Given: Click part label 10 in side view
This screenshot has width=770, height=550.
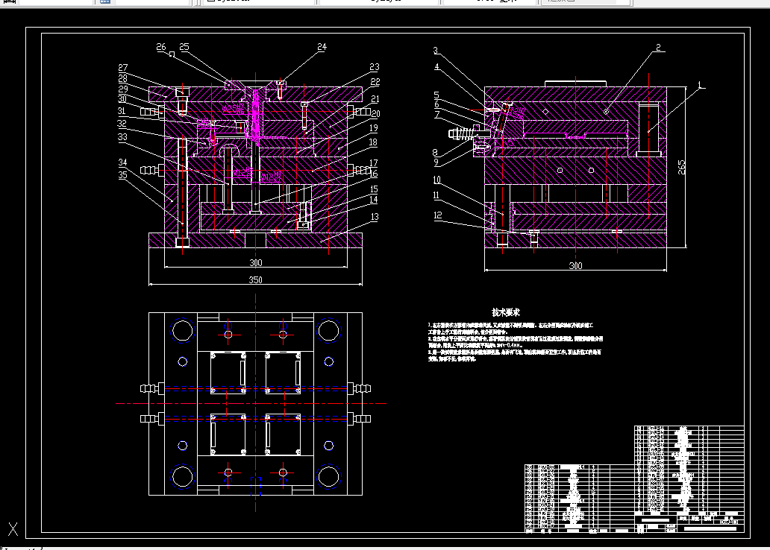Looking at the screenshot, I should pyautogui.click(x=437, y=180).
